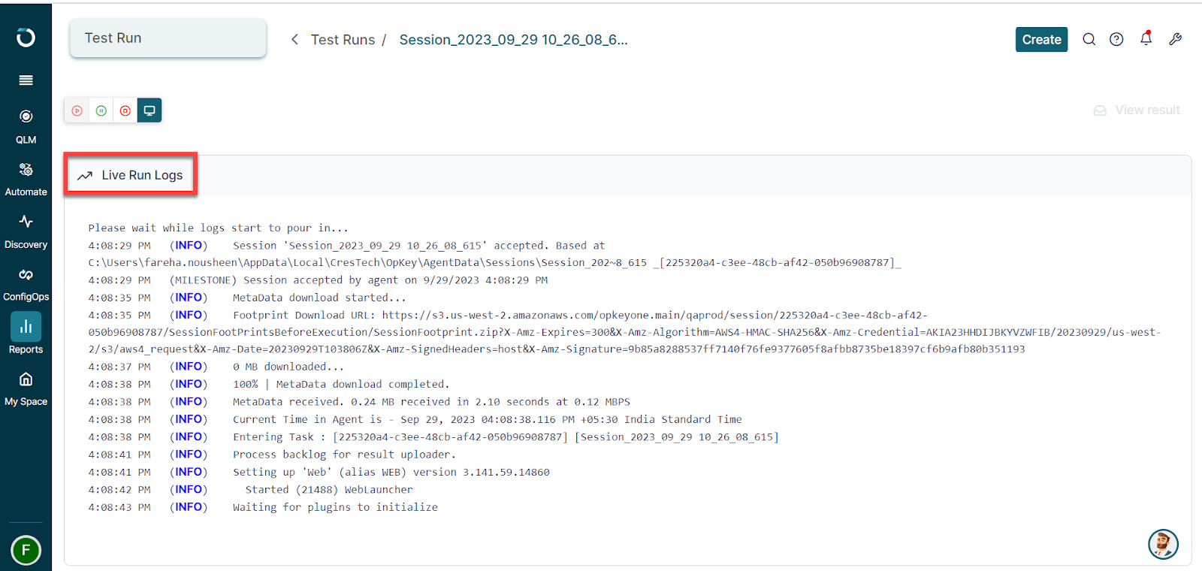Click the red play run button
Viewport: 1202px width, 571px height.
(77, 110)
